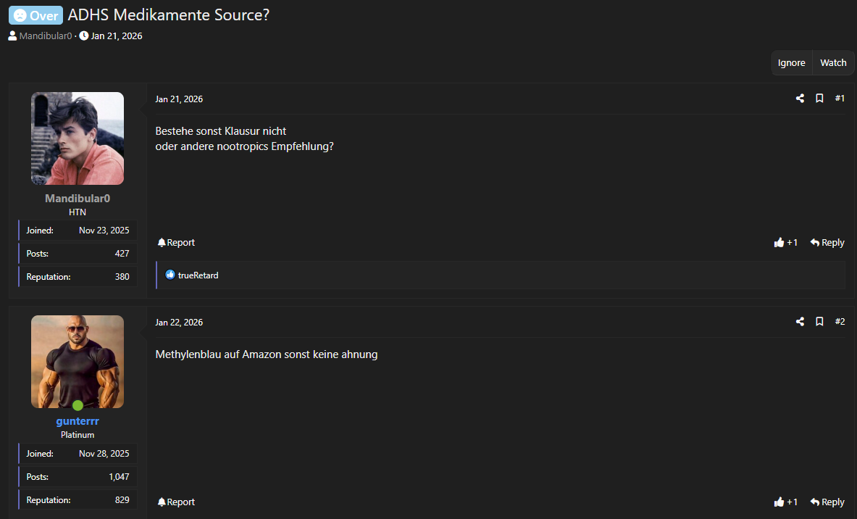This screenshot has height=519, width=857.
Task: Click Mandibular0's avatar picture
Action: [78, 138]
